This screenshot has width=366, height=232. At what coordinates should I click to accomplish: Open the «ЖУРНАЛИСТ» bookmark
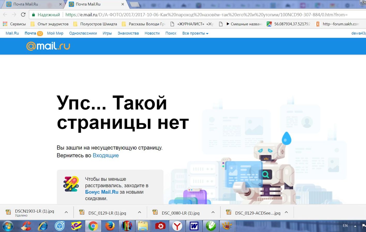pyautogui.click(x=192, y=24)
